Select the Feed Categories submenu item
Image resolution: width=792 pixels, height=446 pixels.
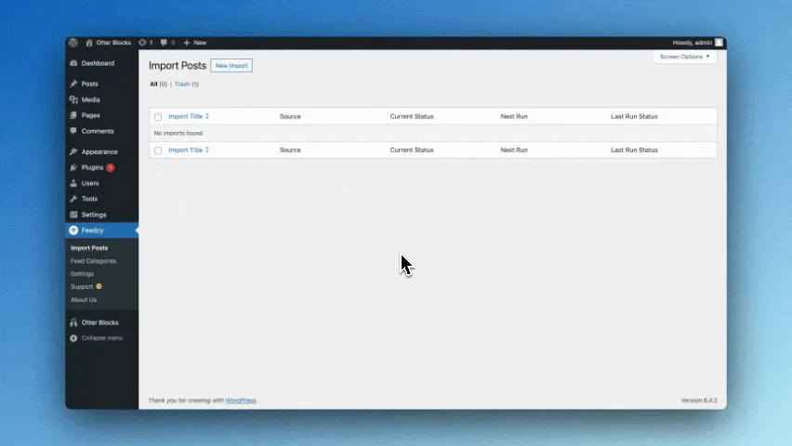[94, 261]
